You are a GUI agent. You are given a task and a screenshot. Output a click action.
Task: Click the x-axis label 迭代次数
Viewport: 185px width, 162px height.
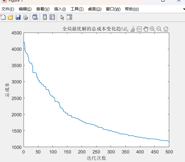tap(96, 158)
